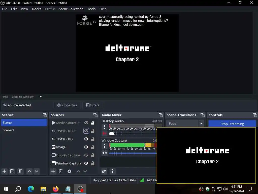Open the Tools menu
Screen dimensions: 258x194
[x=91, y=9]
